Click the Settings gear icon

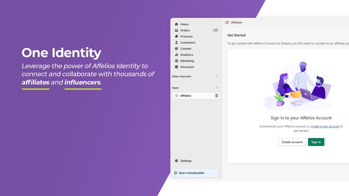click(x=176, y=161)
